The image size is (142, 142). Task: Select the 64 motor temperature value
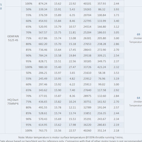(138, 98)
